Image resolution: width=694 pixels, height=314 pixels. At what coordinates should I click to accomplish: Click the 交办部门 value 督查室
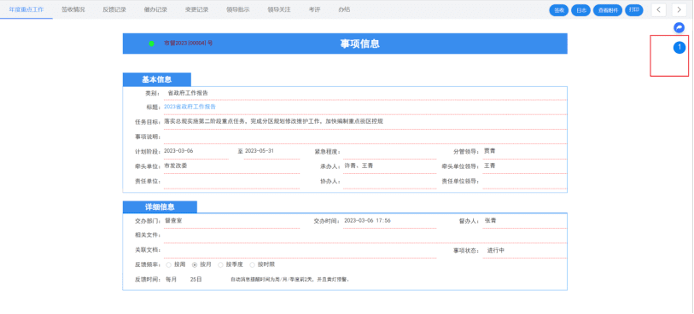[x=173, y=220]
